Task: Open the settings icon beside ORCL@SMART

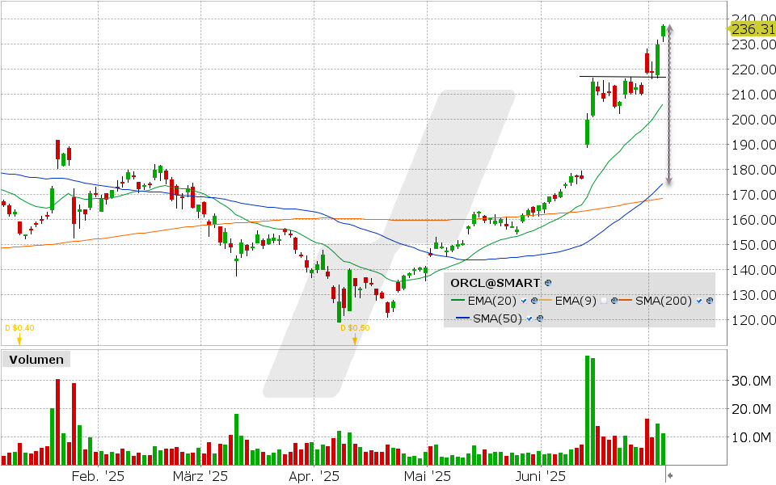Action: [x=548, y=283]
